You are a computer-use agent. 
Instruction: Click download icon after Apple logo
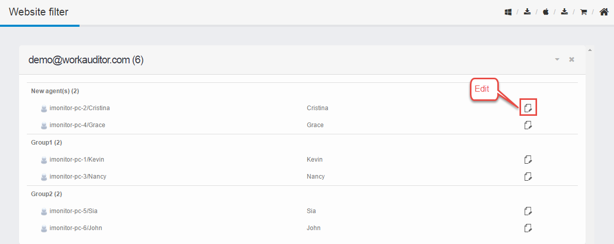(564, 12)
